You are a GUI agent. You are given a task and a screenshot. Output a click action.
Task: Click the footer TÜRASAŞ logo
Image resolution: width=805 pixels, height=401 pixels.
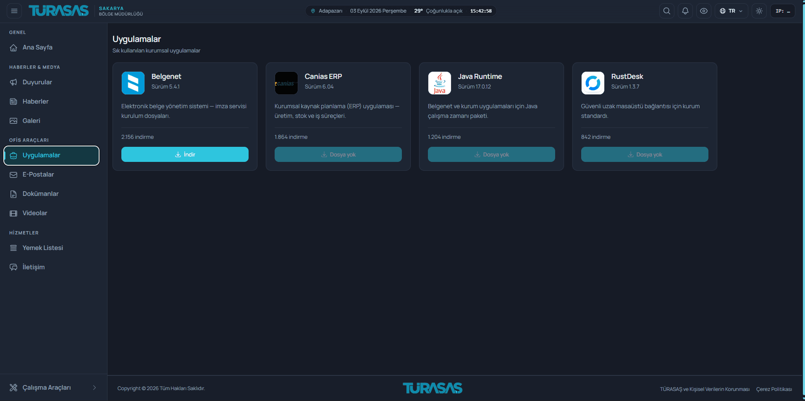click(x=433, y=388)
